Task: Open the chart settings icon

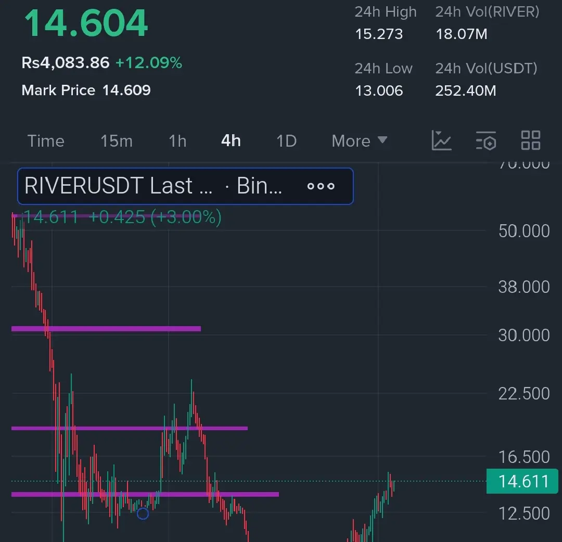Action: (x=486, y=140)
